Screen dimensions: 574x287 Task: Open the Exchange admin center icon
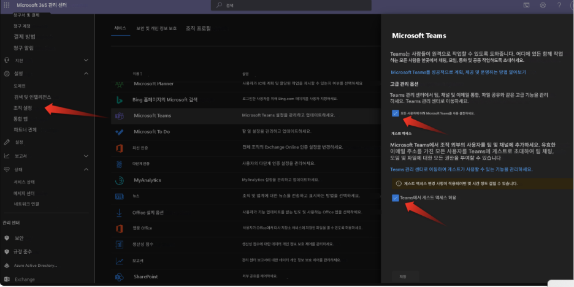[x=7, y=279]
